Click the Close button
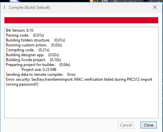The width and height of the screenshot is (163, 132). click(x=149, y=125)
